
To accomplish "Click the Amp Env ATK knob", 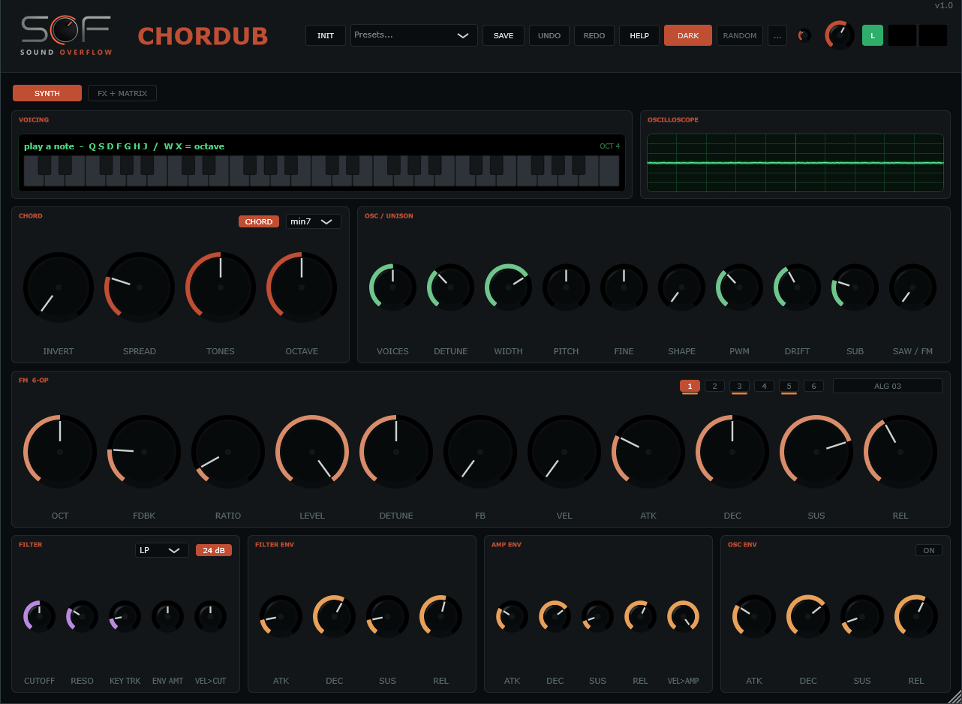I will pyautogui.click(x=512, y=616).
